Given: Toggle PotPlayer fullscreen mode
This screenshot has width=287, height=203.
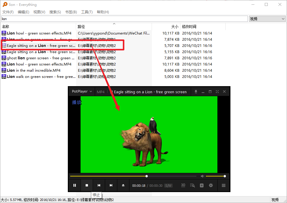Looking at the screenshot, I should 217,92.
